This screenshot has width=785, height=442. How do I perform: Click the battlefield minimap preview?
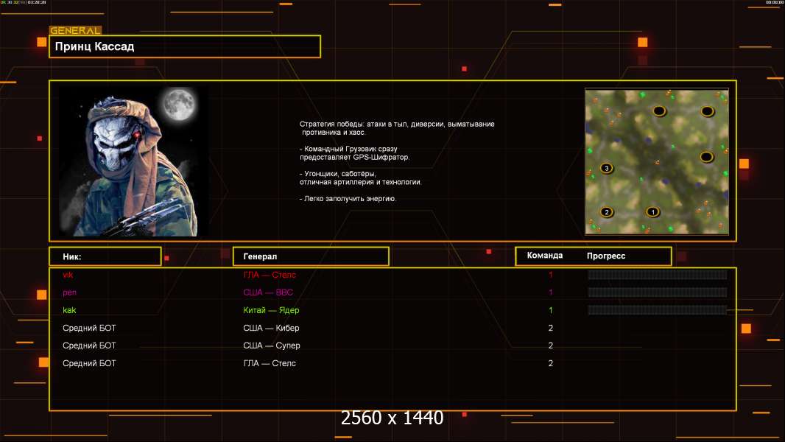tap(657, 161)
